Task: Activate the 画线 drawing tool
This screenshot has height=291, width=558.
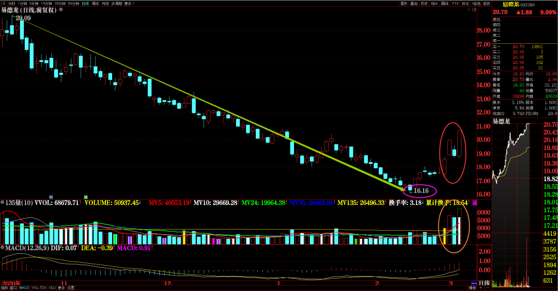Action: (445, 3)
